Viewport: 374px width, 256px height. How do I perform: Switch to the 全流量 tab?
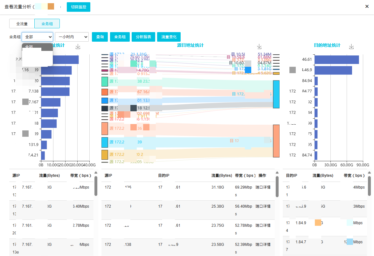22,24
